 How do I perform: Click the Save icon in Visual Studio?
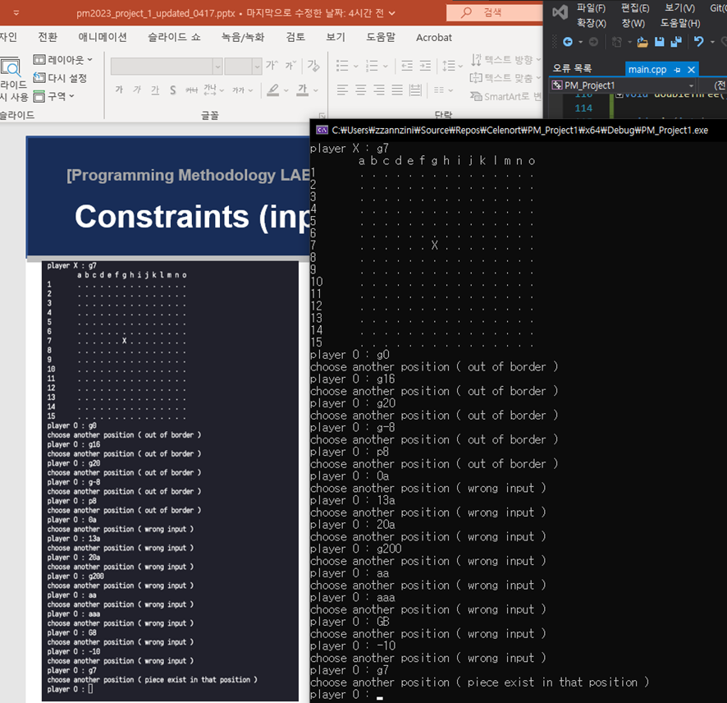(660, 42)
